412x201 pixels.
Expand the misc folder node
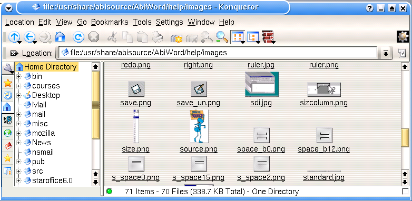coord(18,124)
